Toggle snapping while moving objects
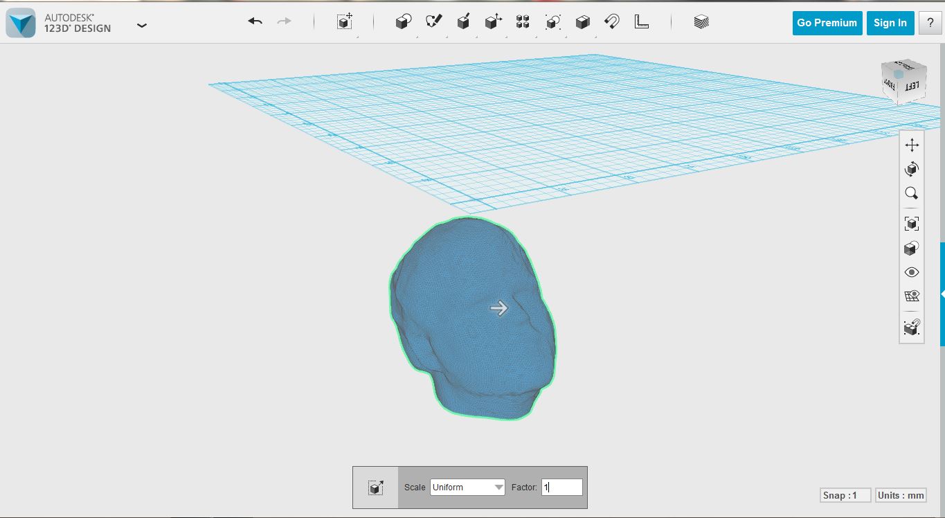 pyautogui.click(x=912, y=327)
